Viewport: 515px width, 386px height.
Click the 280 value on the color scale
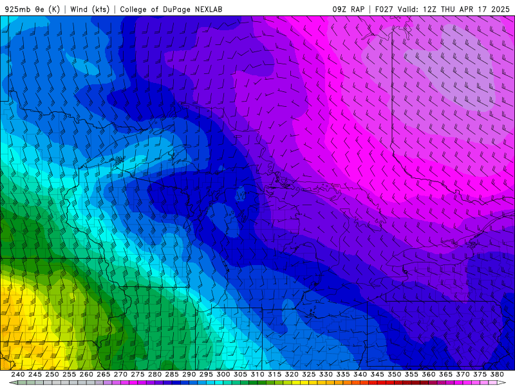[154, 374]
